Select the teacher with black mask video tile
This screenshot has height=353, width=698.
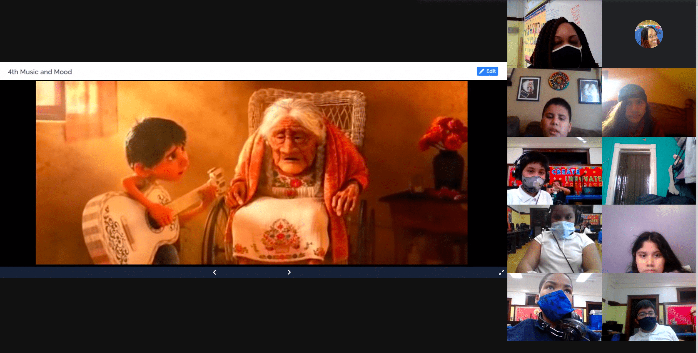(554, 34)
